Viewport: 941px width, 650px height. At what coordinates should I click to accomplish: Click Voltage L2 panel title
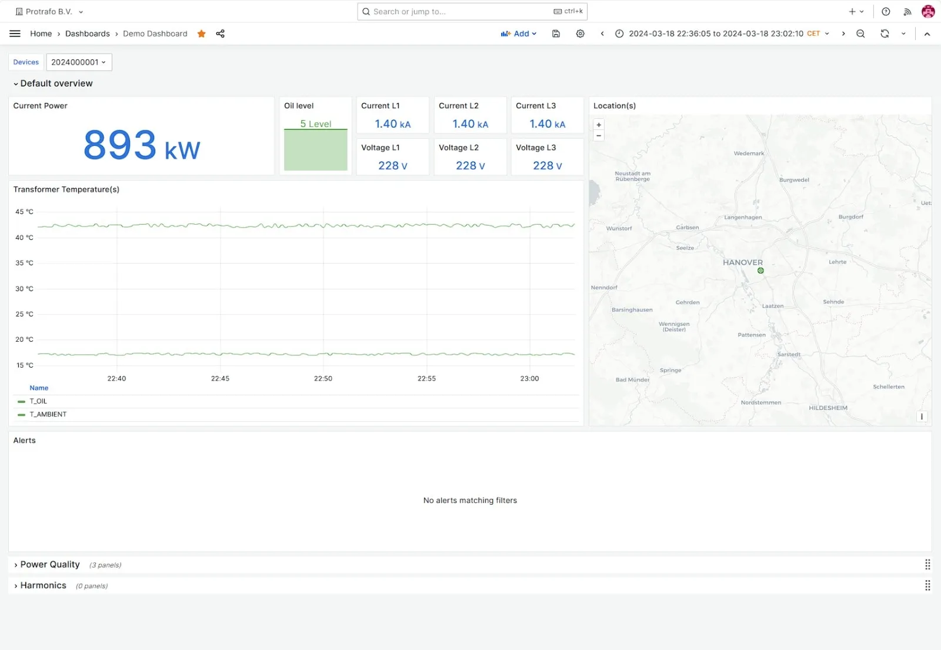(x=459, y=148)
